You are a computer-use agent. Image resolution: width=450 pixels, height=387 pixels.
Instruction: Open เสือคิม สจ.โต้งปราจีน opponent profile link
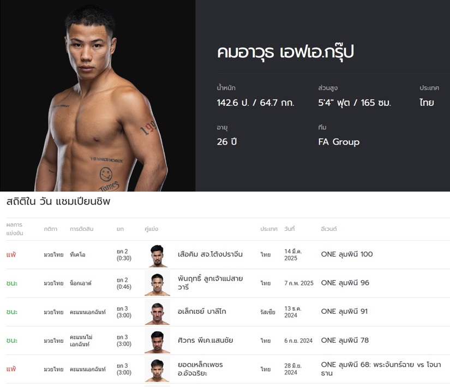click(x=210, y=254)
